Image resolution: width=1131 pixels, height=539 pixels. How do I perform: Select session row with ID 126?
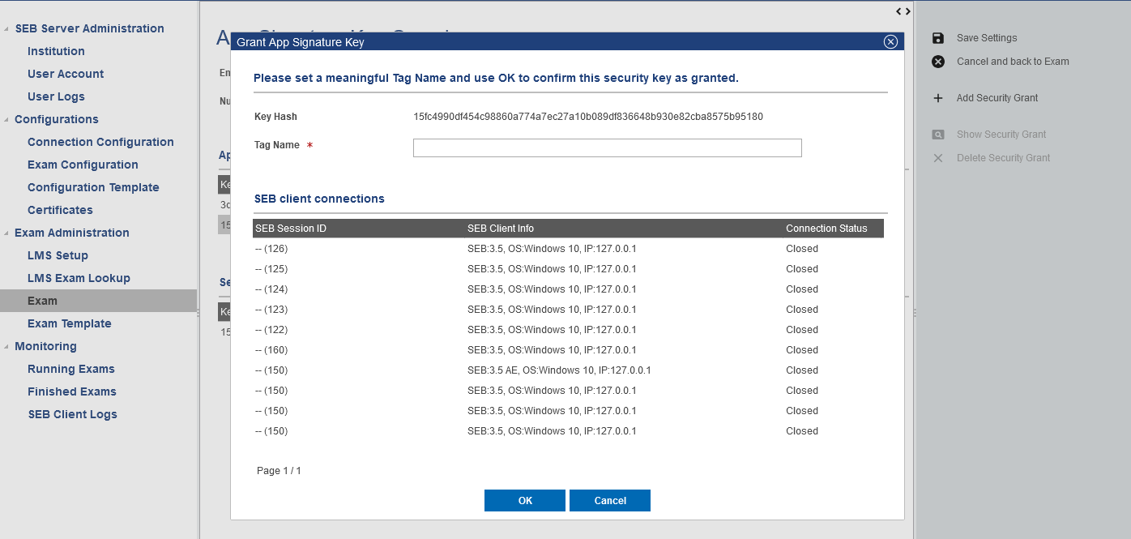[x=559, y=249]
